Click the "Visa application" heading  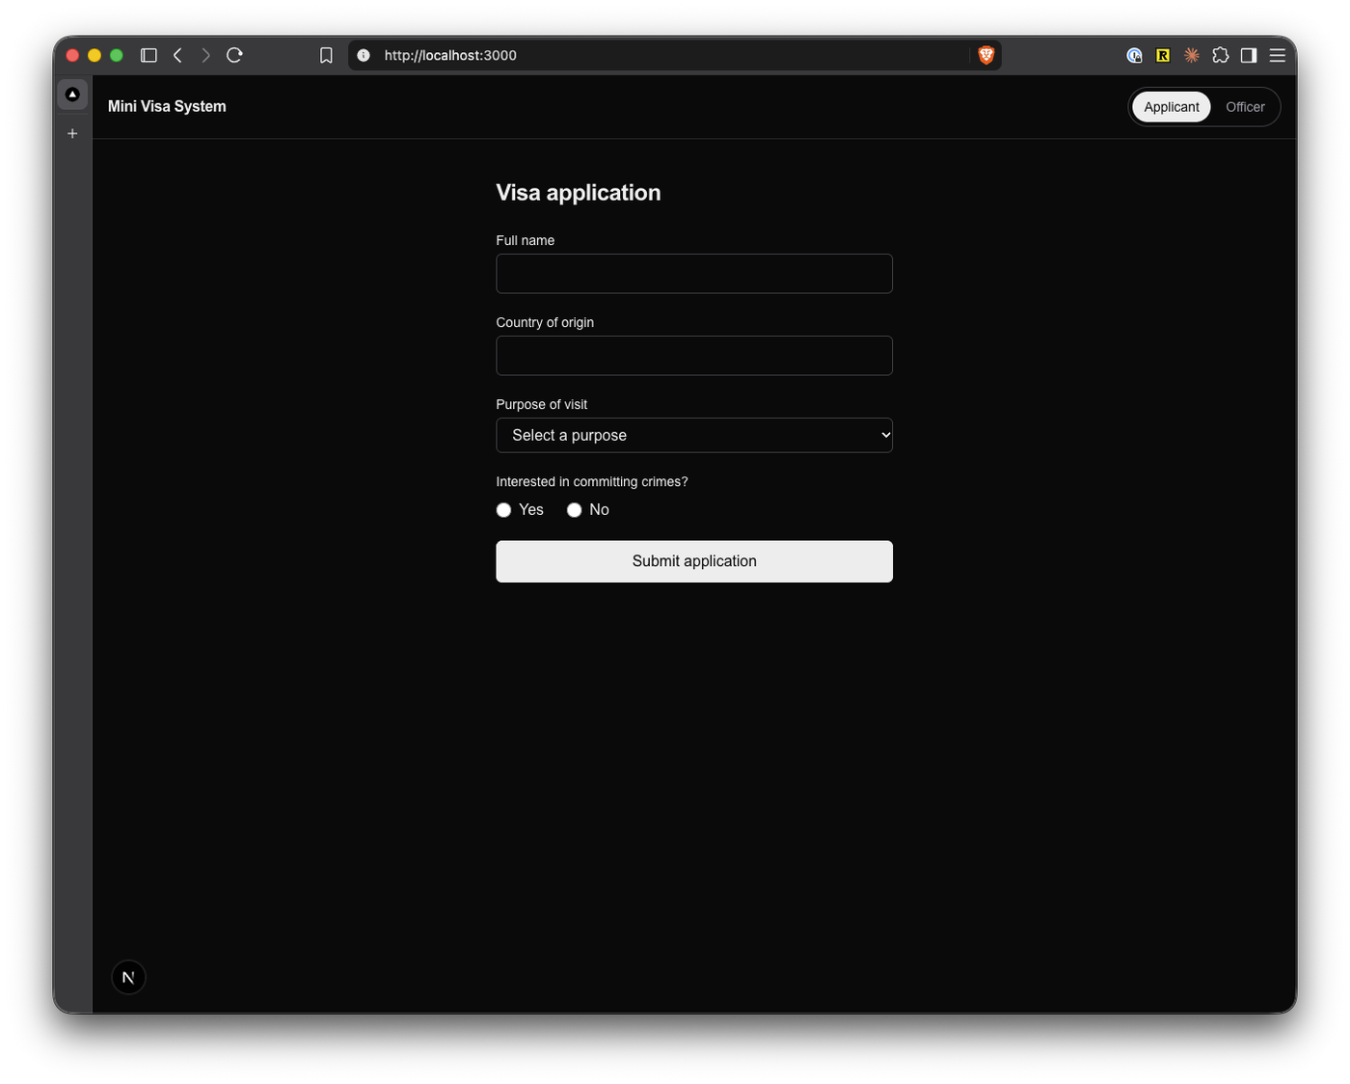pyautogui.click(x=579, y=193)
